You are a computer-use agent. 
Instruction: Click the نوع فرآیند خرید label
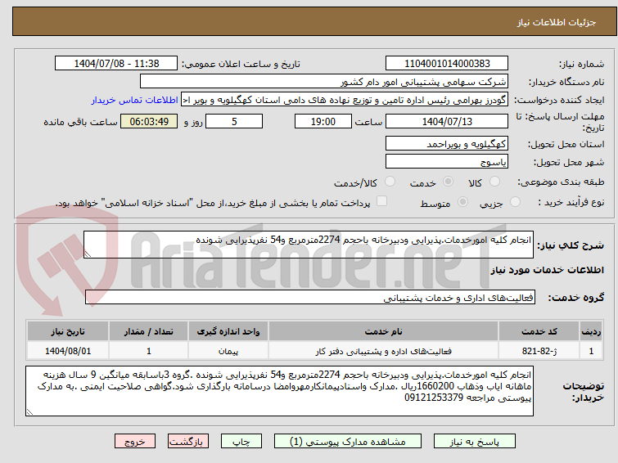tap(571, 203)
